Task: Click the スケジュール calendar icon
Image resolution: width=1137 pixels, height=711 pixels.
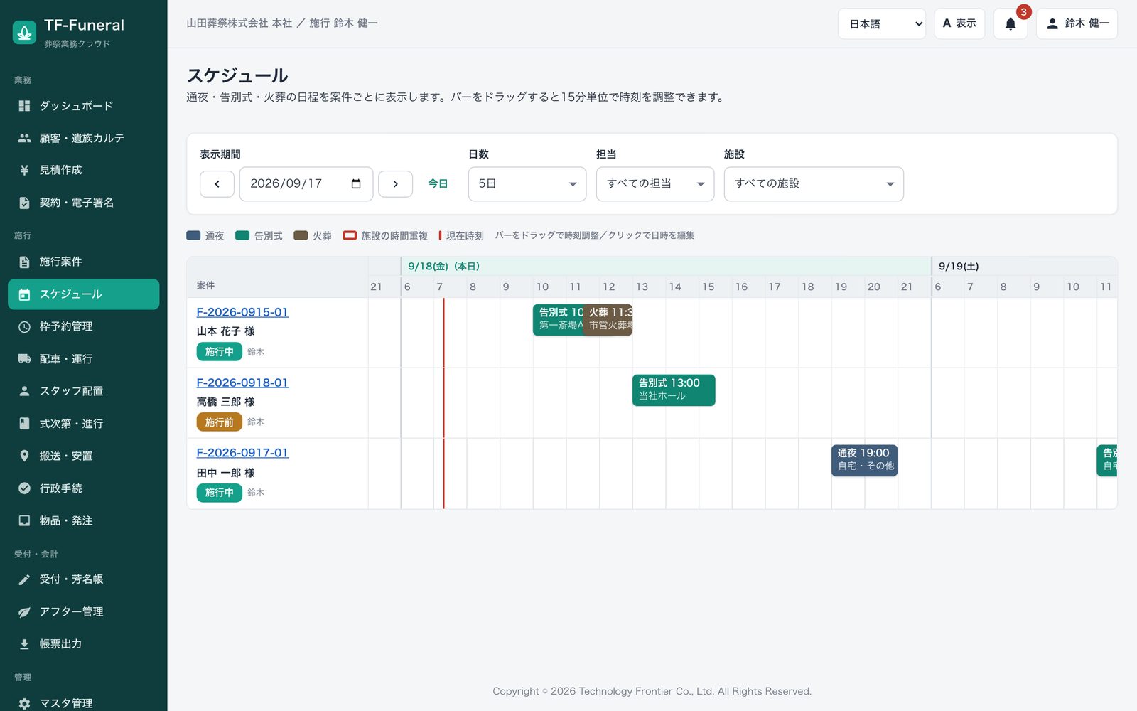Action: 24,294
